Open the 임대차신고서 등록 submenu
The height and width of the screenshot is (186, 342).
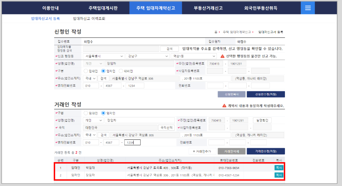[45, 19]
